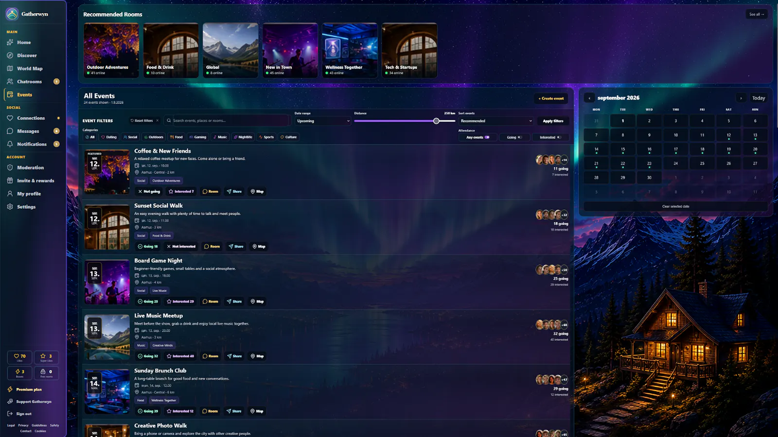
Task: Click Not interested on Sunset Social Walk
Action: coord(181,247)
